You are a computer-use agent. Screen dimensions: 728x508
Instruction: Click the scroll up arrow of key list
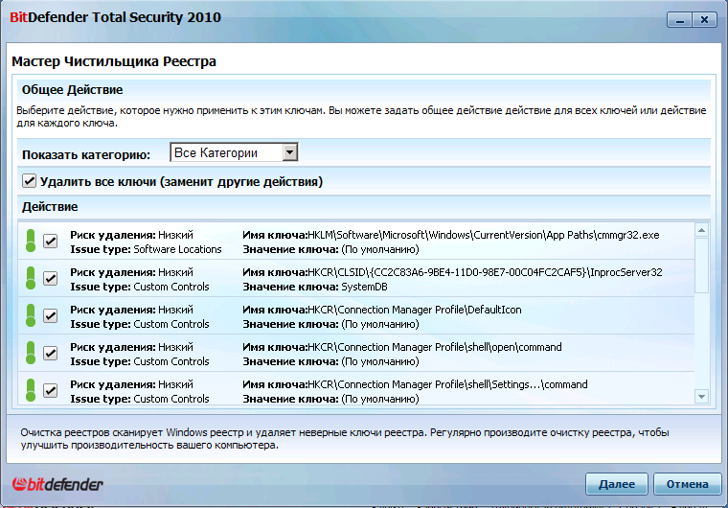coord(701,230)
